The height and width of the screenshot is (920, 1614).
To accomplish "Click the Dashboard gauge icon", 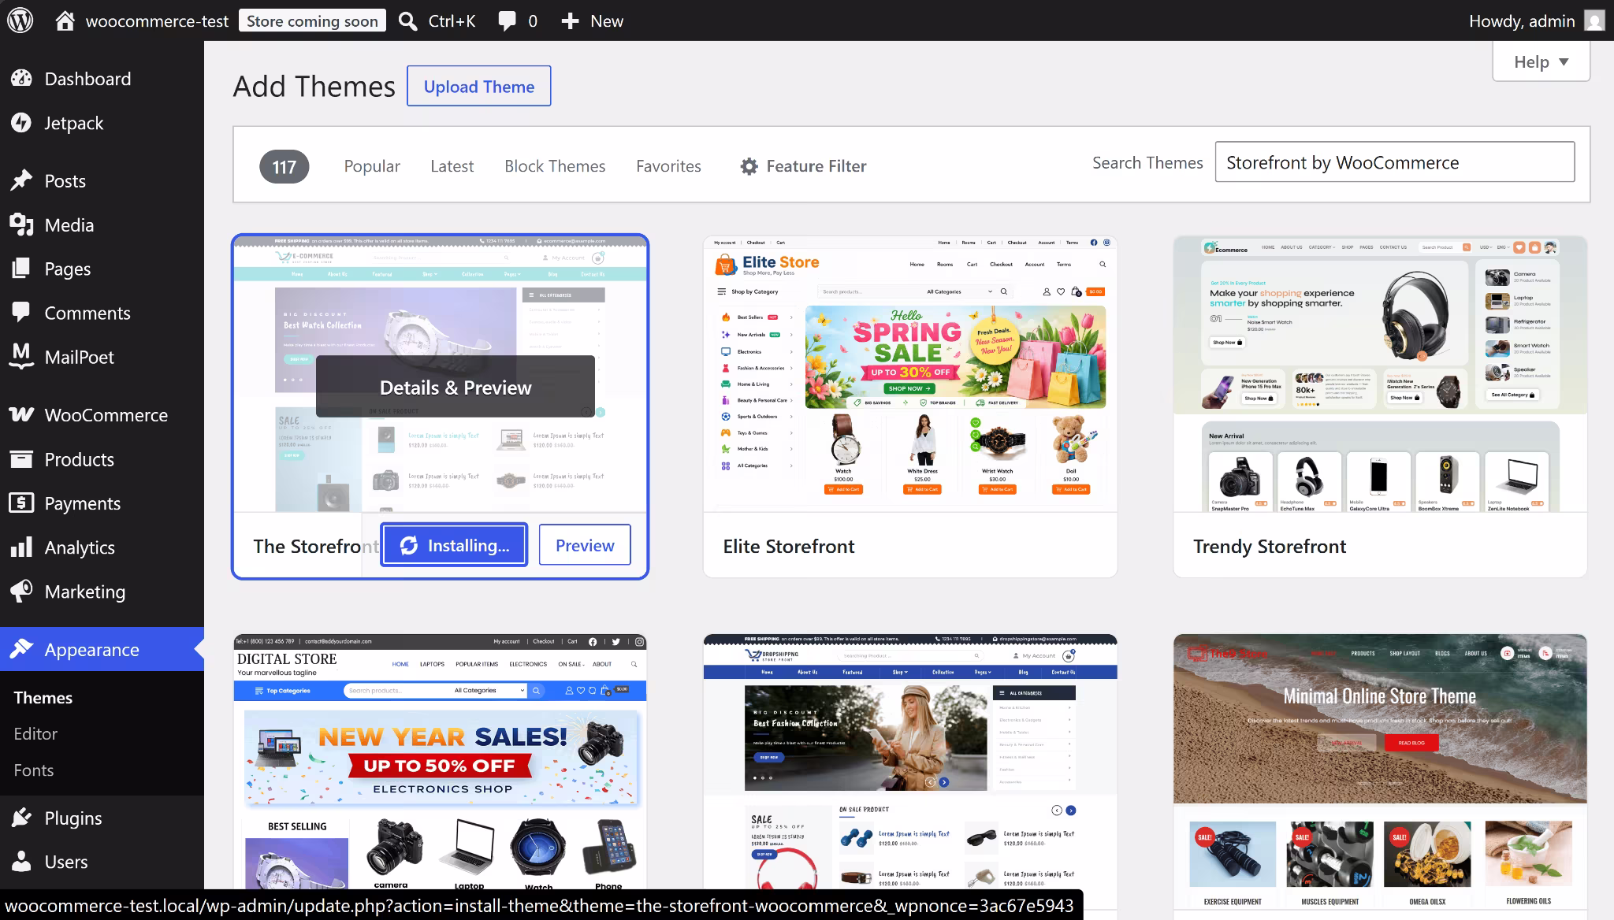I will (x=21, y=78).
